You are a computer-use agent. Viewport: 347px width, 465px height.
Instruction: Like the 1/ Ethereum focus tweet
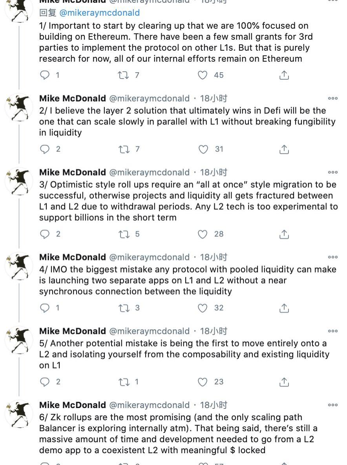203,75
